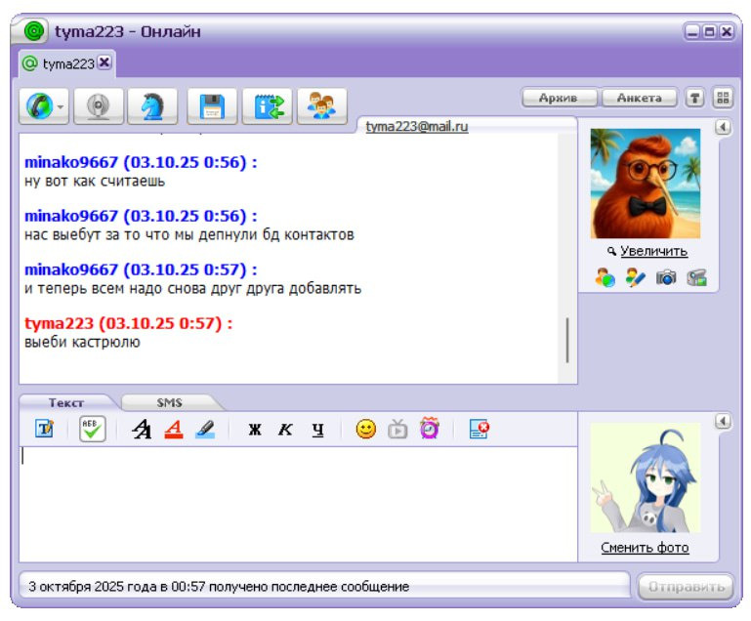Click the Сменить фото link
This screenshot has height=621, width=751.
645,547
